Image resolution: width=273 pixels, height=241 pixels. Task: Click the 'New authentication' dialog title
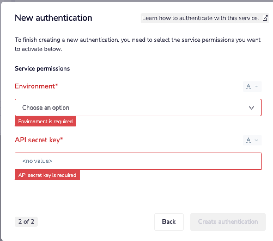pyautogui.click(x=53, y=18)
